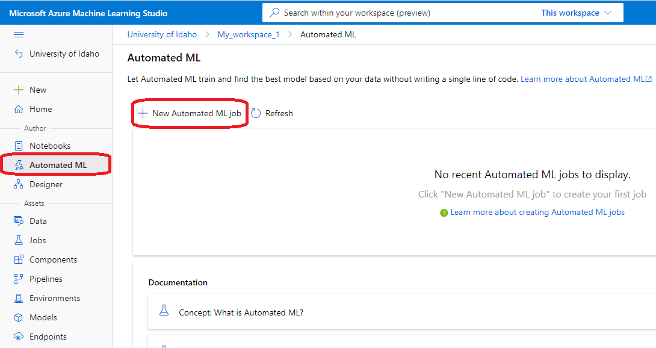Collapse the hamburger navigation menu icon
656x348 pixels.
(19, 35)
